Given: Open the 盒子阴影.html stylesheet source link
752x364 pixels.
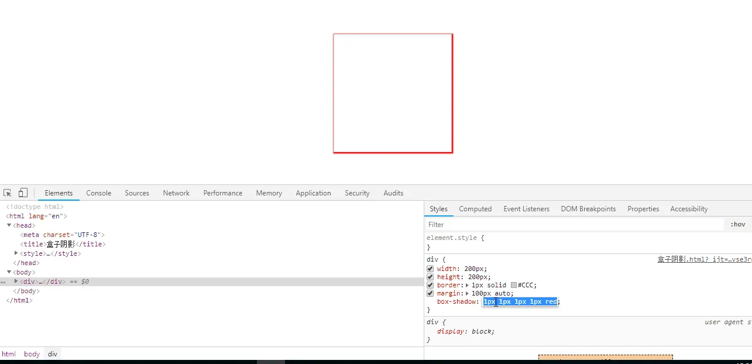Looking at the screenshot, I should 704,259.
